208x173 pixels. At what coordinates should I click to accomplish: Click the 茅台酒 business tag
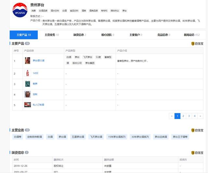(62, 137)
